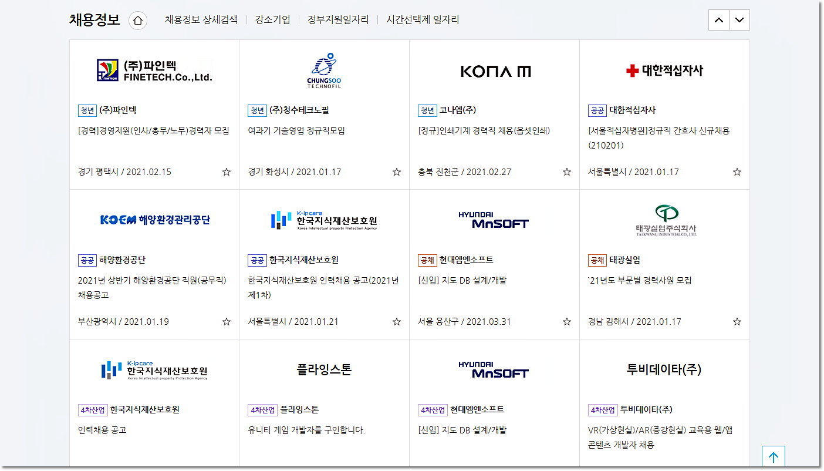The height and width of the screenshot is (471, 824).
Task: Jump to page top with arrow button
Action: click(774, 457)
